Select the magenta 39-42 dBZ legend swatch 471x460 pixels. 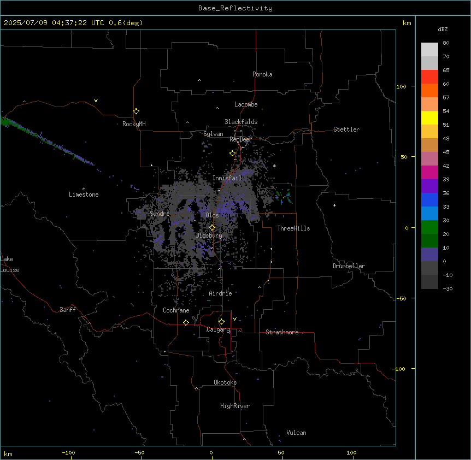pyautogui.click(x=429, y=172)
